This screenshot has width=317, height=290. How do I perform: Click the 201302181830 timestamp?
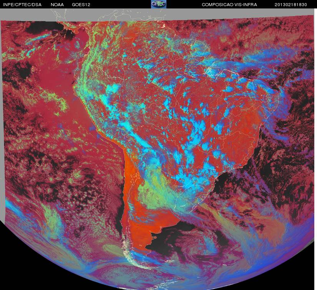click(291, 5)
